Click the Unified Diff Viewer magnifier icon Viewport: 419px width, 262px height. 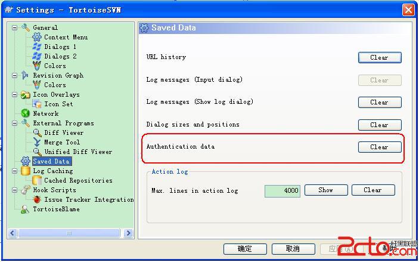tap(37, 152)
